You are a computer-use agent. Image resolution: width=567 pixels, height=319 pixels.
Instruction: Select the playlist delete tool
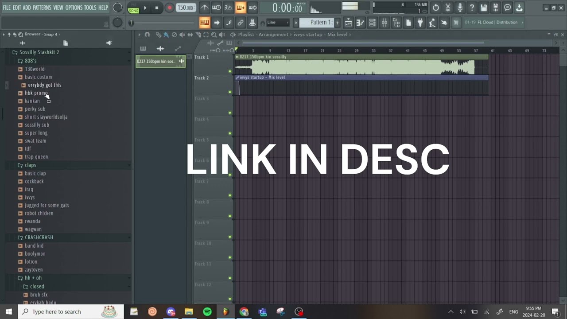click(174, 35)
